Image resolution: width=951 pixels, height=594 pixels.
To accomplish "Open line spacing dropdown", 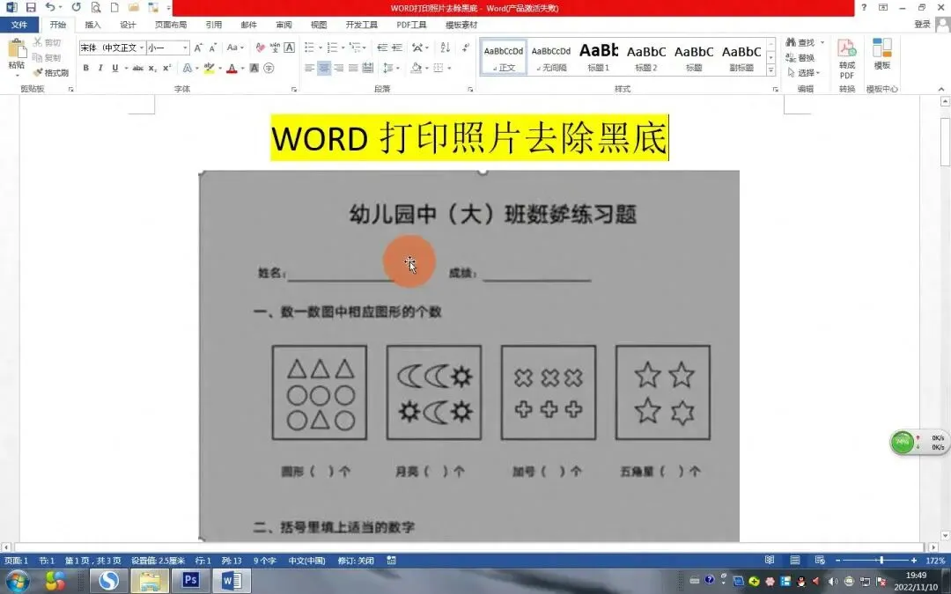I will click(x=391, y=68).
